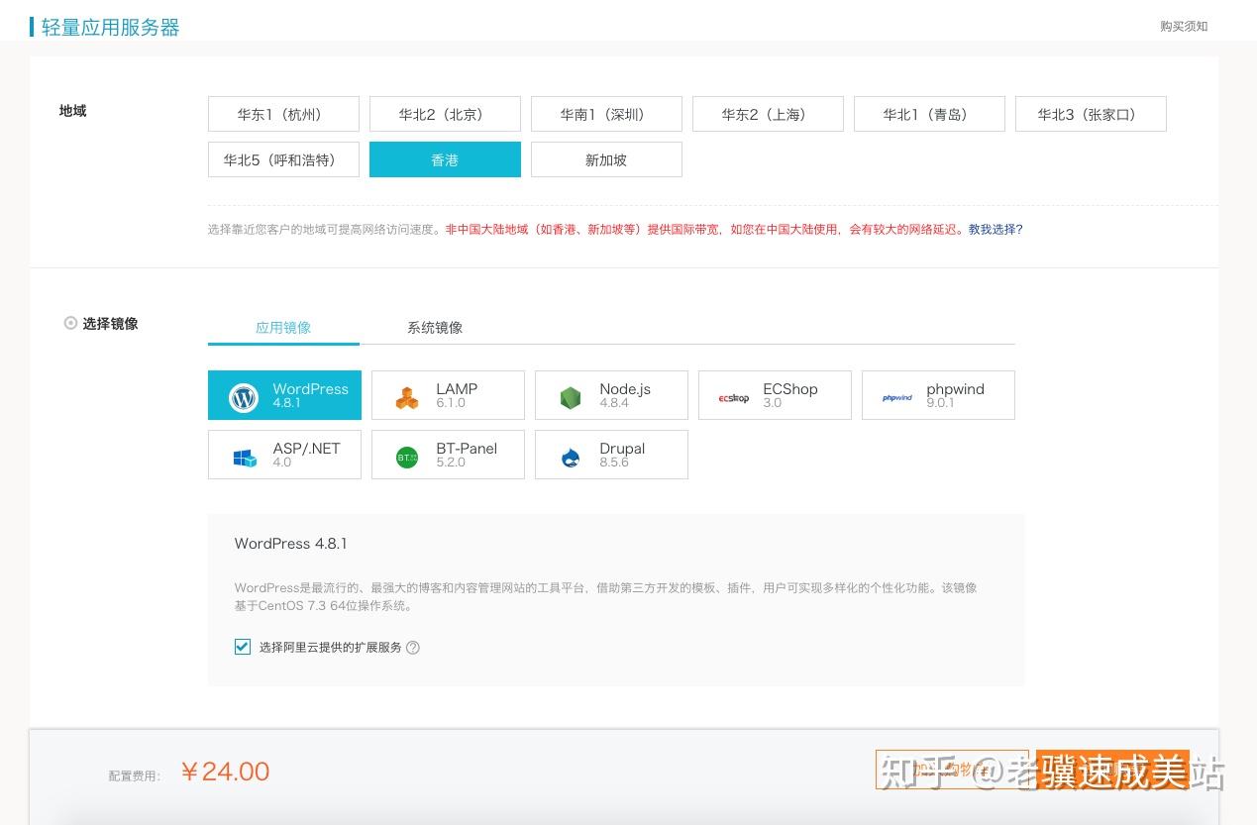This screenshot has width=1257, height=825.
Task: Open the 教我选择? help link
Action: coord(995,230)
